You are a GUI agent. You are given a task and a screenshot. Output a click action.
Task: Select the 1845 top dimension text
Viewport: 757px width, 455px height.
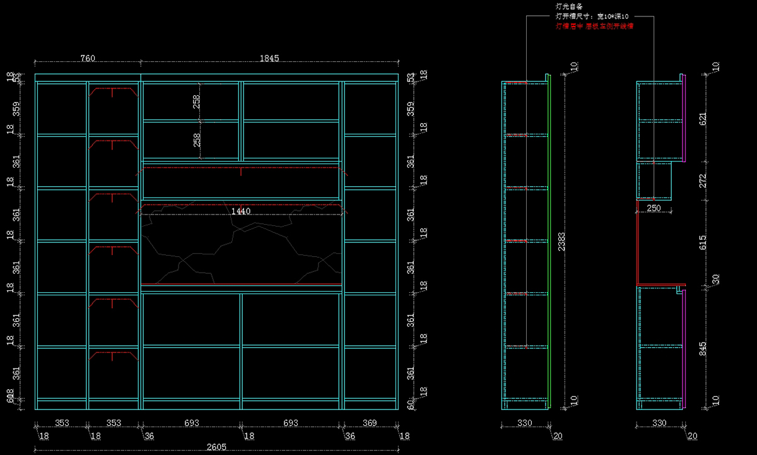click(x=269, y=58)
